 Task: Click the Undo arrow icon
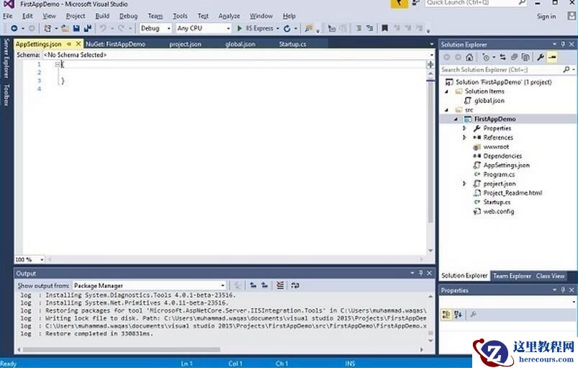tap(103, 28)
